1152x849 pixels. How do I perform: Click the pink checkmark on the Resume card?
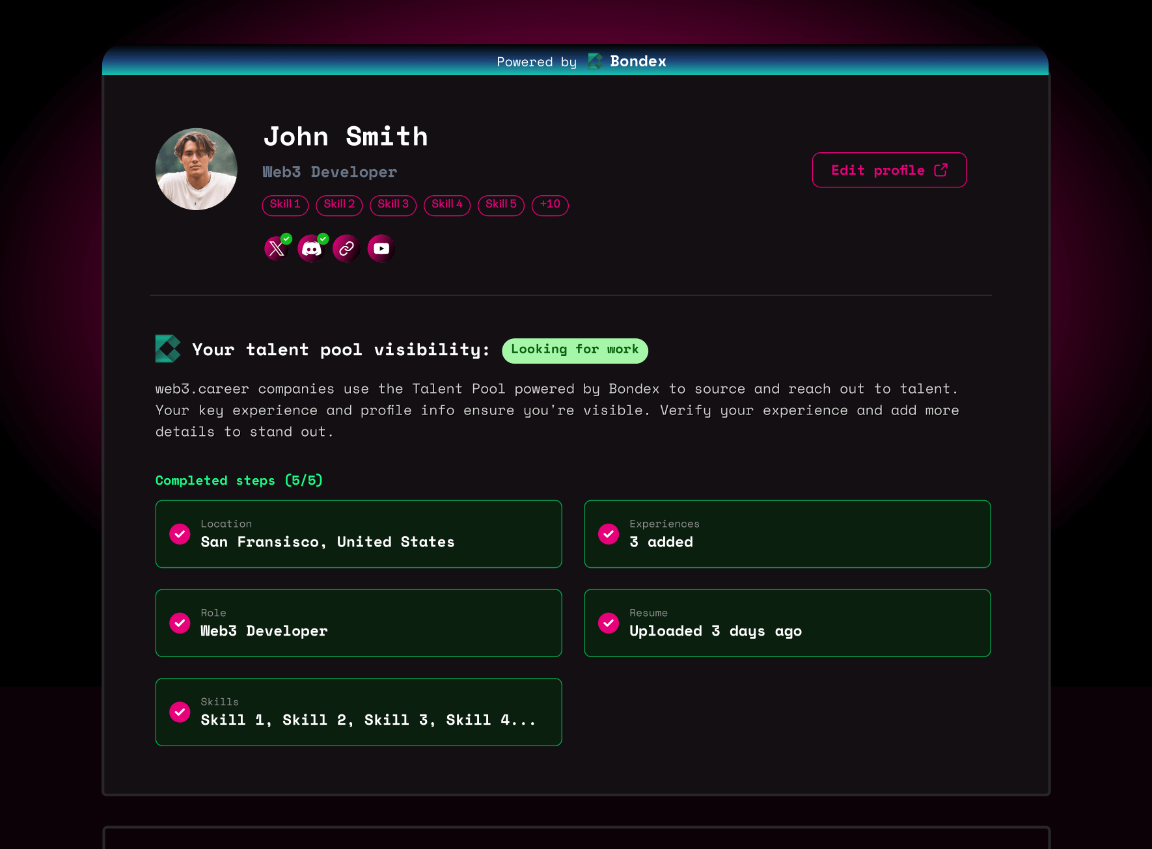tap(608, 623)
